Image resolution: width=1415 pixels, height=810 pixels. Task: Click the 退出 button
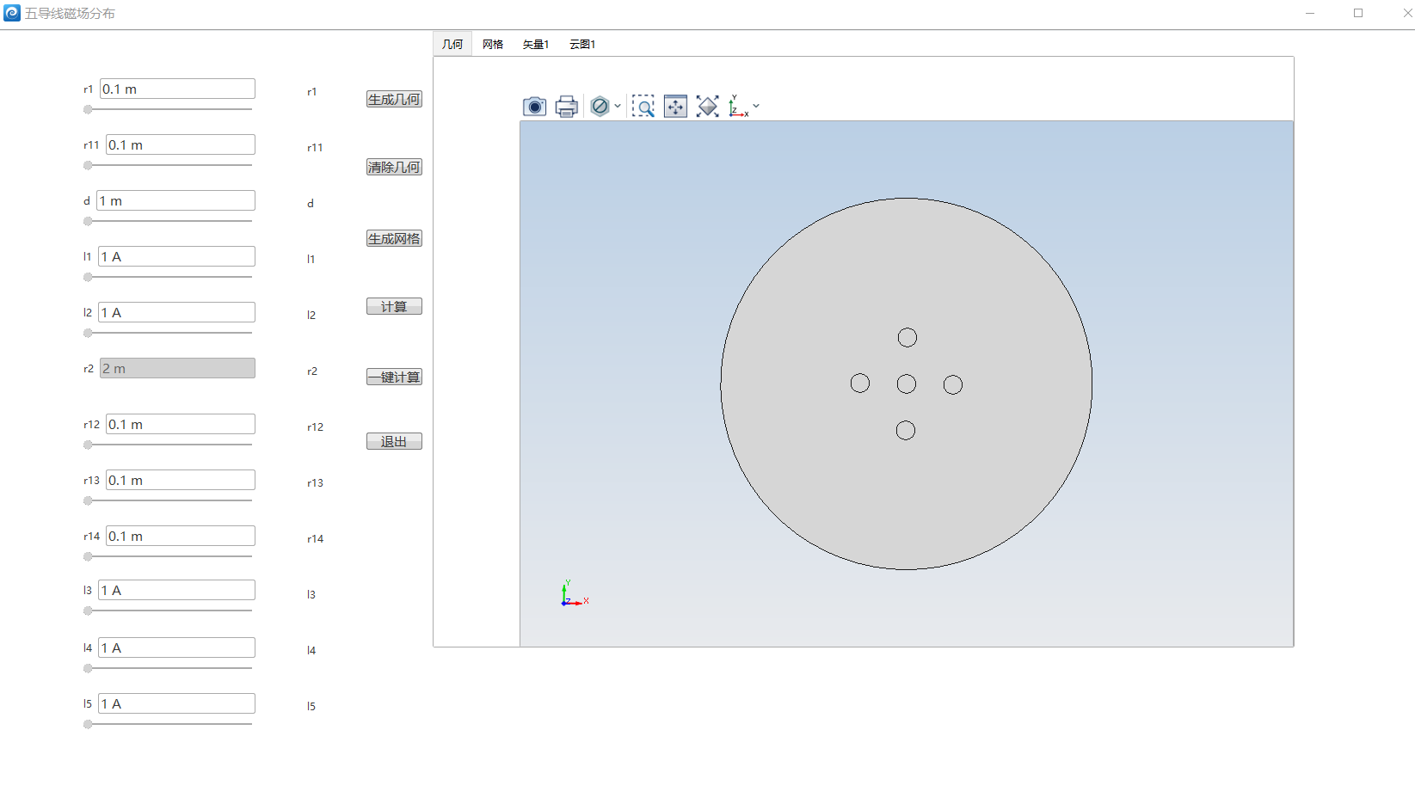click(394, 442)
